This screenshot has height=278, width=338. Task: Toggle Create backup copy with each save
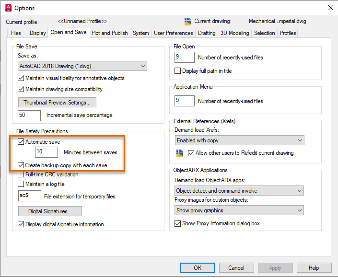pos(21,165)
